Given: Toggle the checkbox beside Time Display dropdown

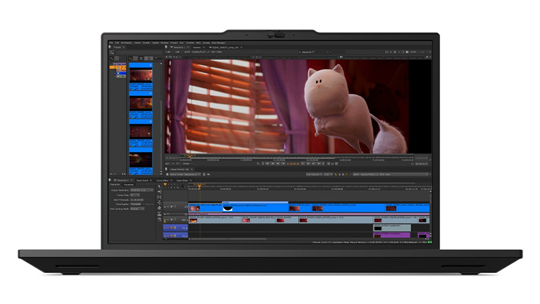Looking at the screenshot, I should point(143,205).
